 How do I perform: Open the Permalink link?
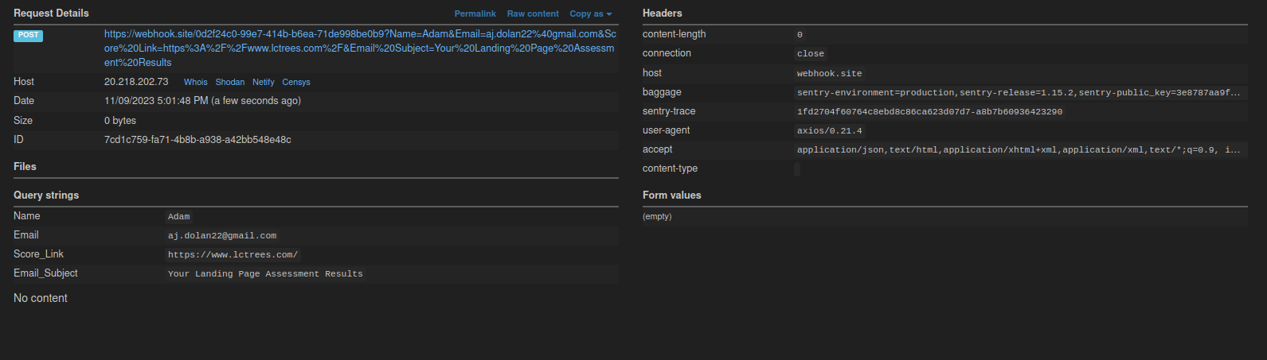pos(475,14)
